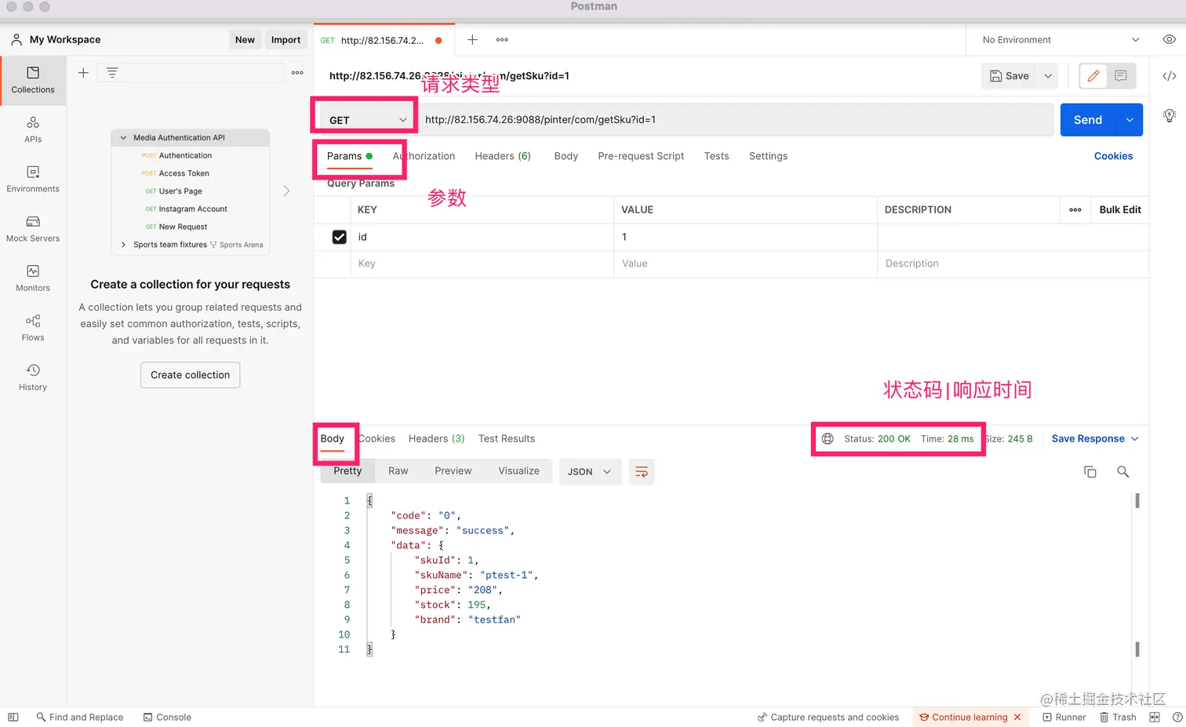Viewport: 1186px width, 727px height.
Task: Click the chevron beside User's Page
Action: [x=286, y=191]
